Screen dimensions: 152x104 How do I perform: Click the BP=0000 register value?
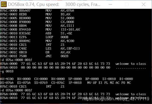[92, 79]
